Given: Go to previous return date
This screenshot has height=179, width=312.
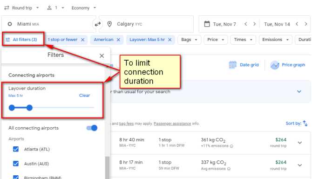Looking at the screenshot, I should [x=297, y=24].
